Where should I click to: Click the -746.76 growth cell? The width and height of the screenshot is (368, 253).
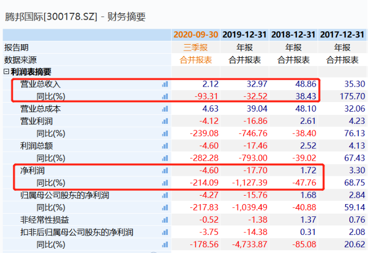pos(253,133)
